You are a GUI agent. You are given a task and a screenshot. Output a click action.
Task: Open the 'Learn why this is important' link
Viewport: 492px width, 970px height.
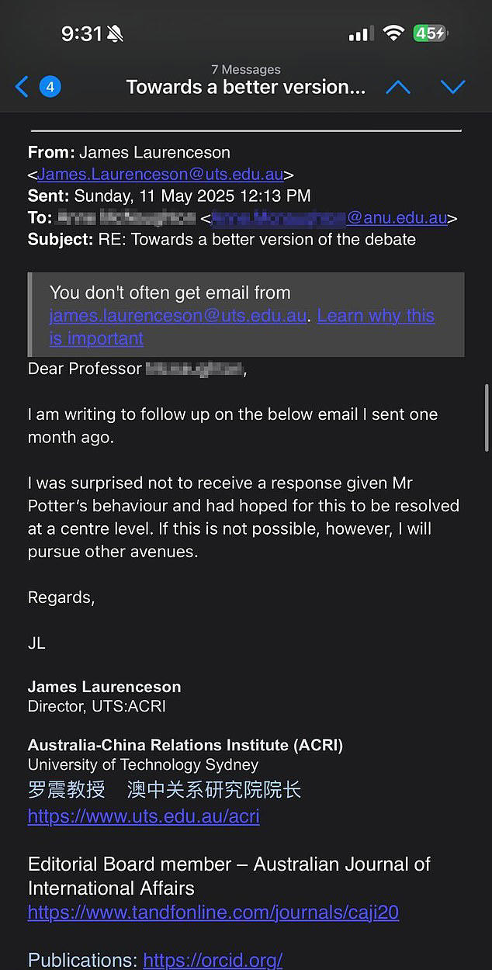point(376,316)
